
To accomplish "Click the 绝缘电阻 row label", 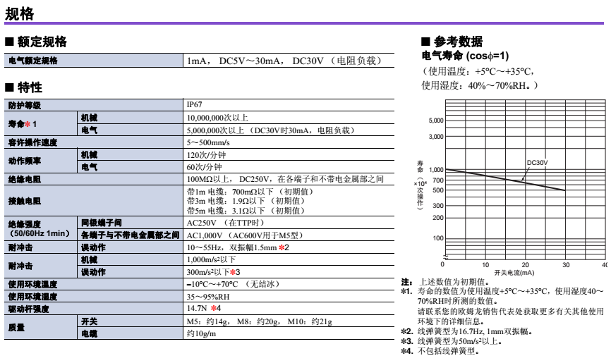I will pos(23,179).
